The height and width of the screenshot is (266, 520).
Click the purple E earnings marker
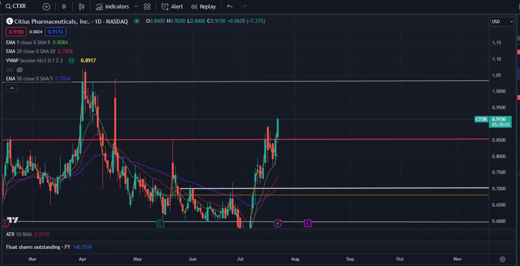[x=308, y=223]
